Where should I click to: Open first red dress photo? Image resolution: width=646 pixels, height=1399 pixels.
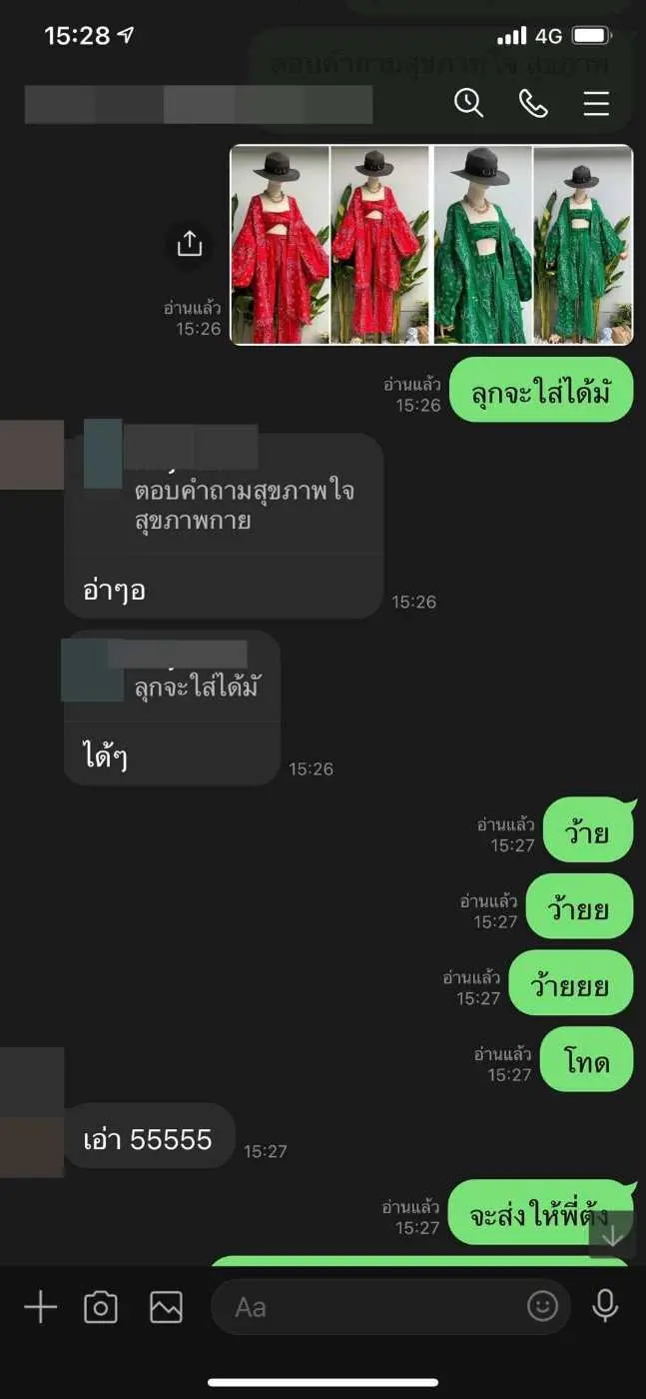281,245
